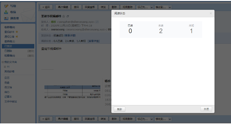Open the 通知公告 folder
Screen dimensions: 231x125
click(x=10, y=37)
